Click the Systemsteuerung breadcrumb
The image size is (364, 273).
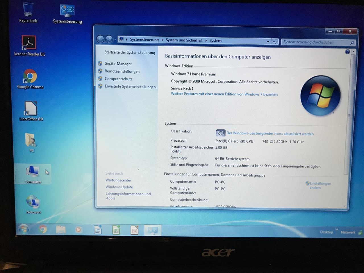pos(144,40)
